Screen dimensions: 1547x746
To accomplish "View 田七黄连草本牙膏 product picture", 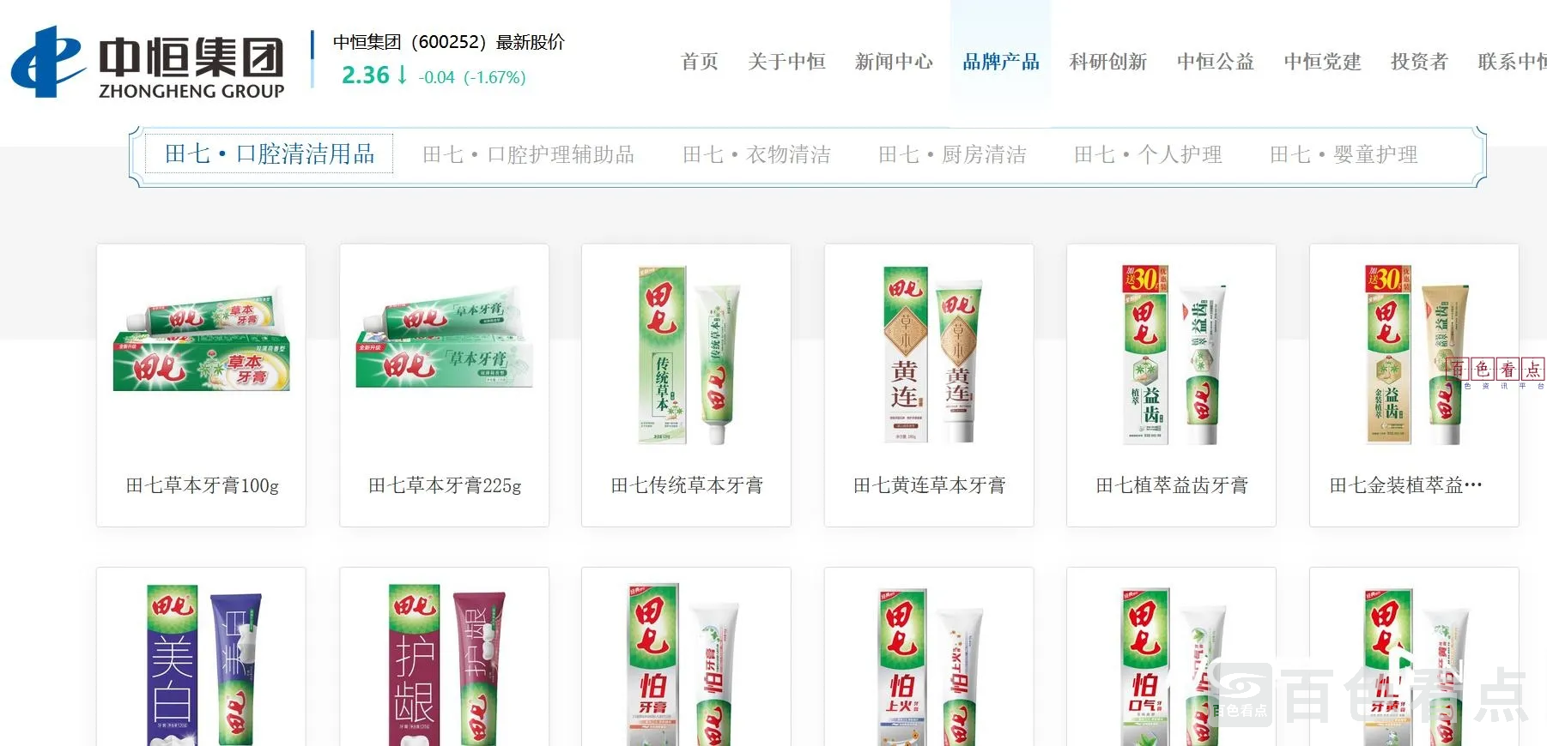I will pyautogui.click(x=930, y=355).
